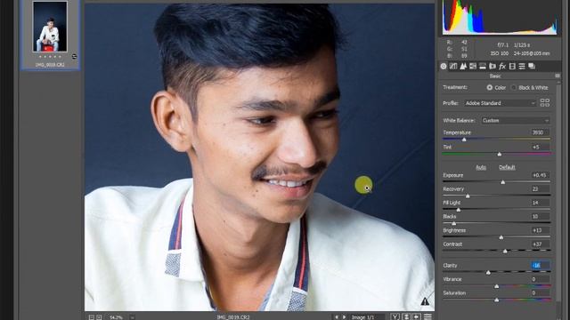
Task: Open the Snapshots panel tab
Action: (532, 66)
